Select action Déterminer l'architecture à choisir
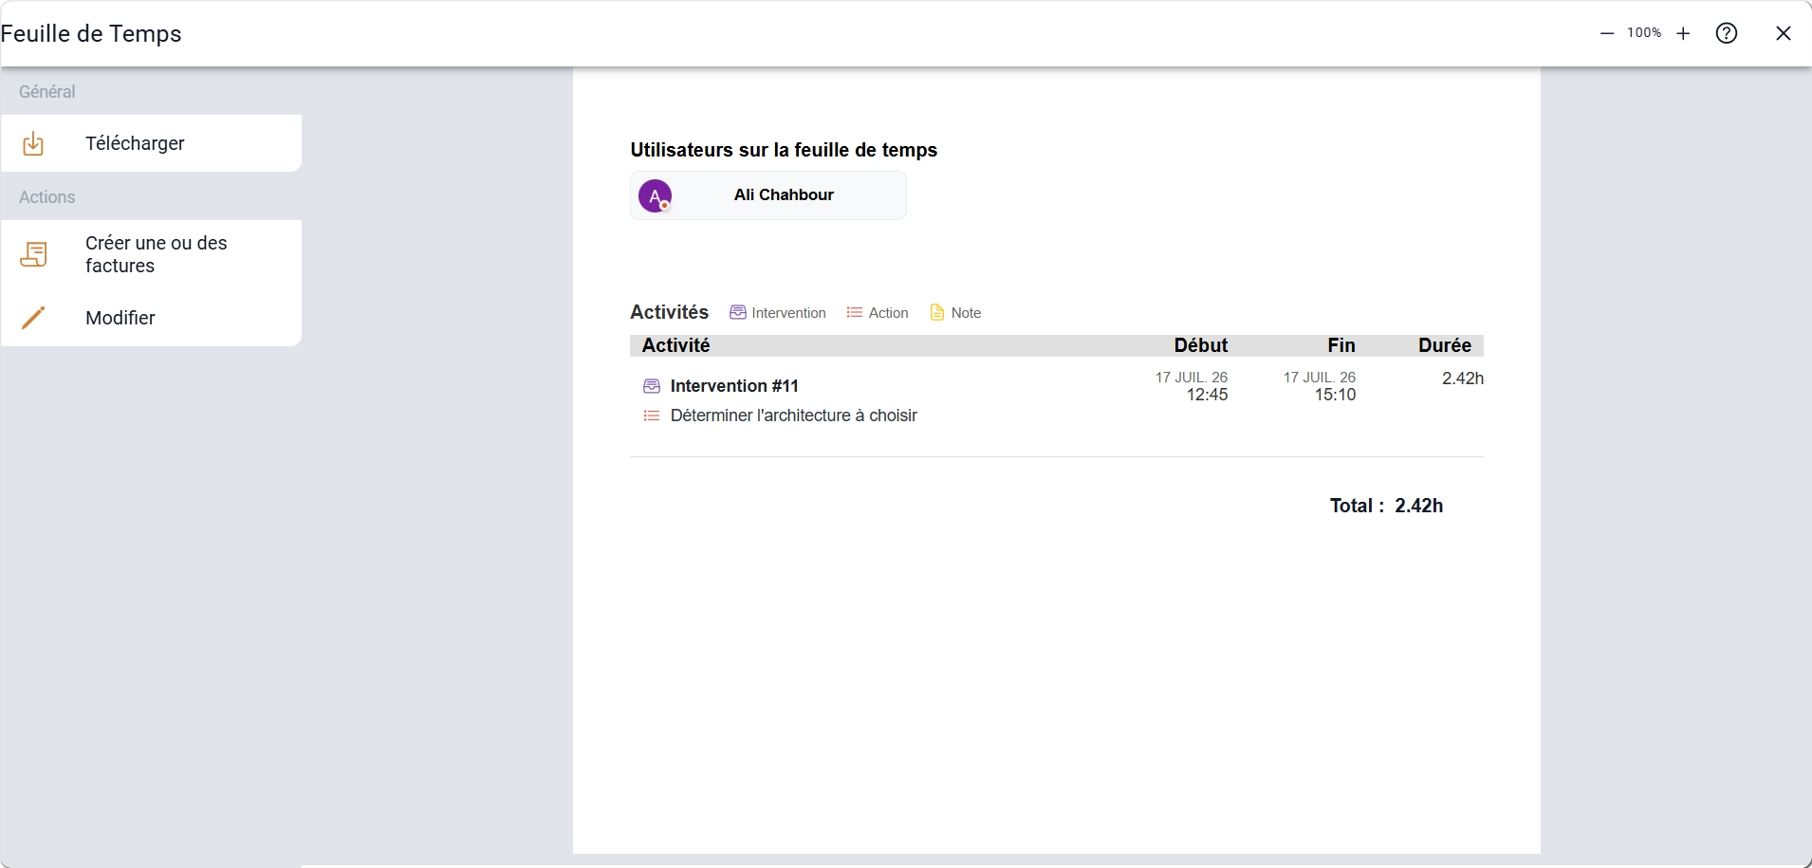The height and width of the screenshot is (868, 1812). [x=793, y=416]
